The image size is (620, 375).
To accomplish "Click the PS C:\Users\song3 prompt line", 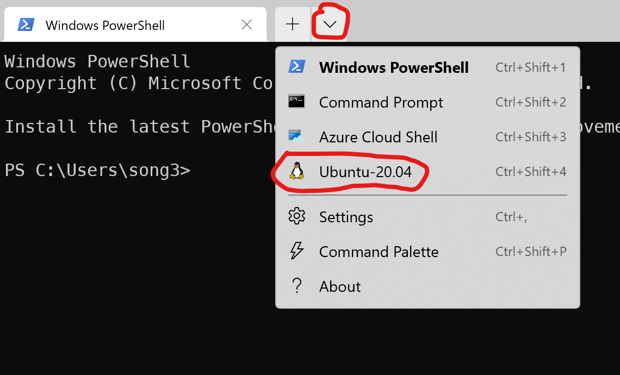I will 98,170.
